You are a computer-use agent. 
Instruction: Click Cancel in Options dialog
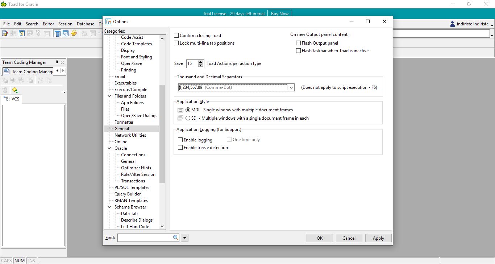(x=349, y=238)
